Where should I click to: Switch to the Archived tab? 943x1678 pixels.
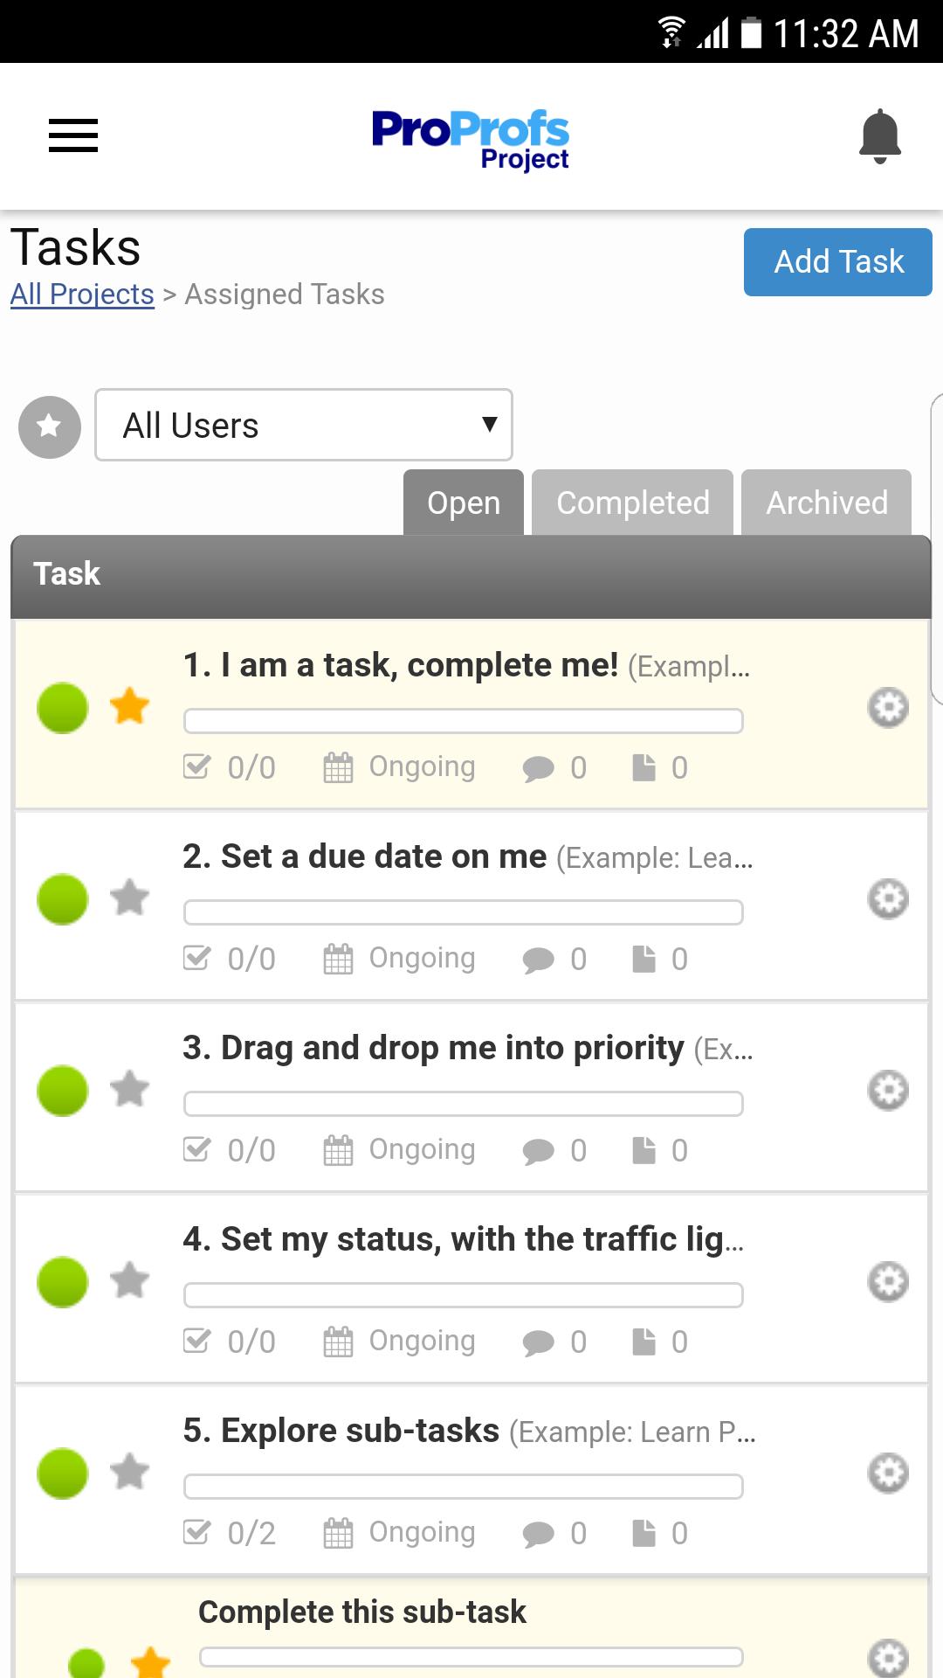[827, 503]
